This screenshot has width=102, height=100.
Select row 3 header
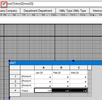15,86
